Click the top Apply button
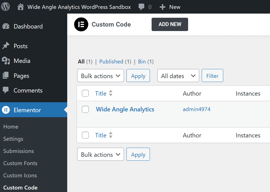The width and height of the screenshot is (270, 192). (x=138, y=76)
